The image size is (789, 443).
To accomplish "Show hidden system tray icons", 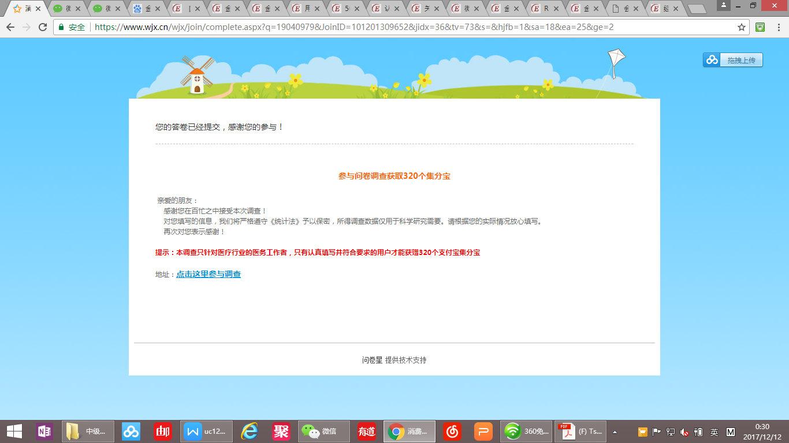I will click(x=615, y=431).
